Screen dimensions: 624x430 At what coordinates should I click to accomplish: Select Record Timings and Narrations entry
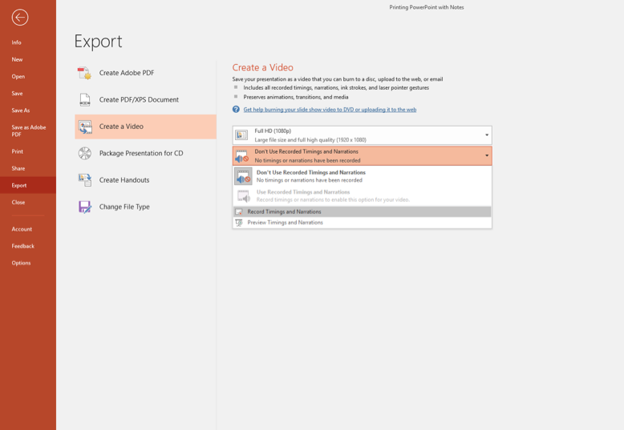363,212
